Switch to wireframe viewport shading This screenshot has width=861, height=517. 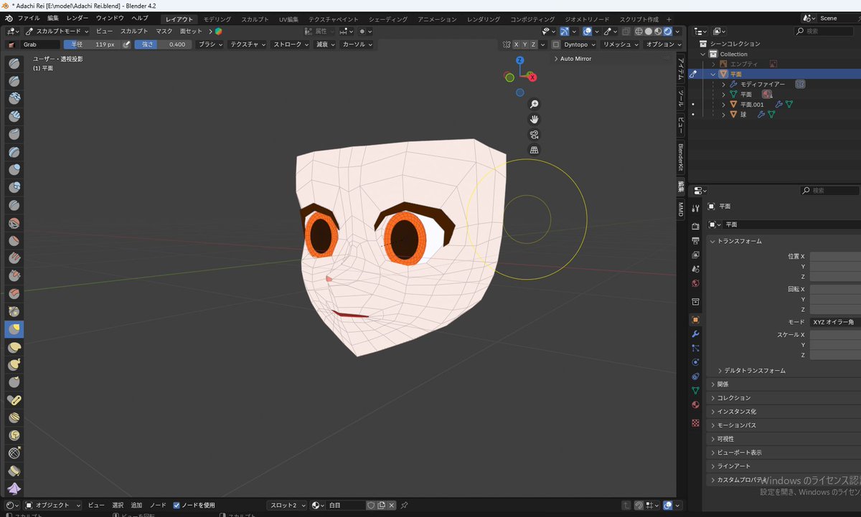point(639,32)
